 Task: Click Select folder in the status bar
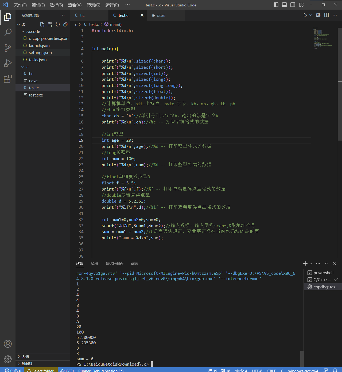tap(41, 370)
